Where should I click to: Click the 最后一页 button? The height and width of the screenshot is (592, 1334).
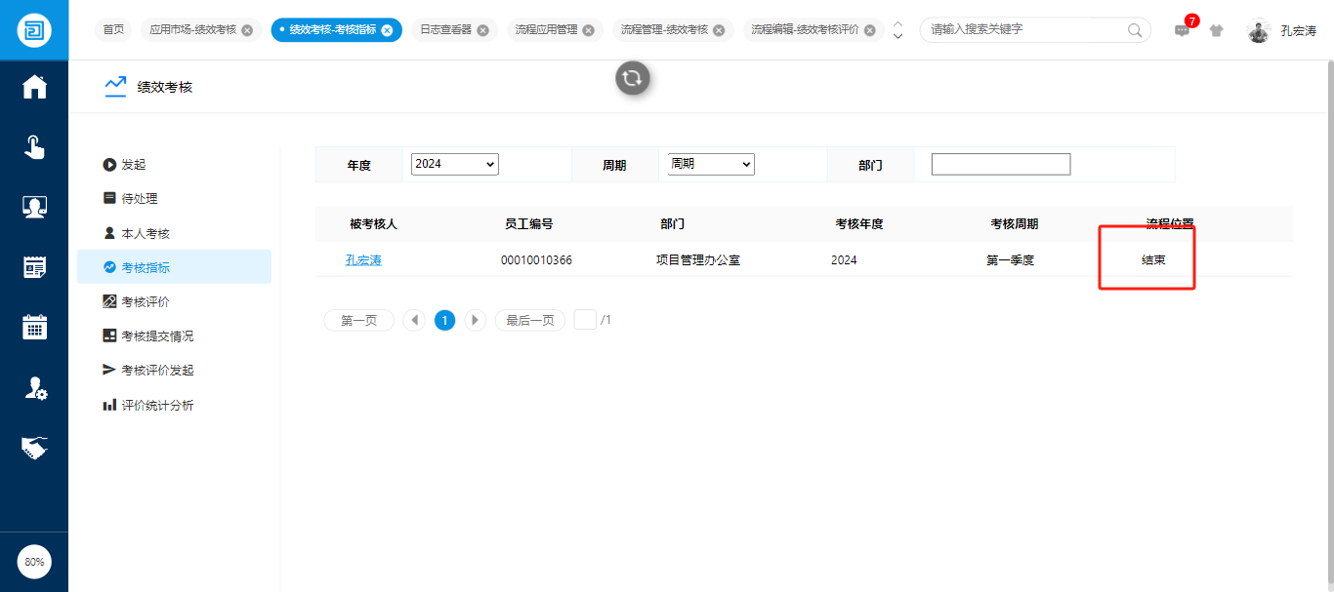(x=530, y=320)
